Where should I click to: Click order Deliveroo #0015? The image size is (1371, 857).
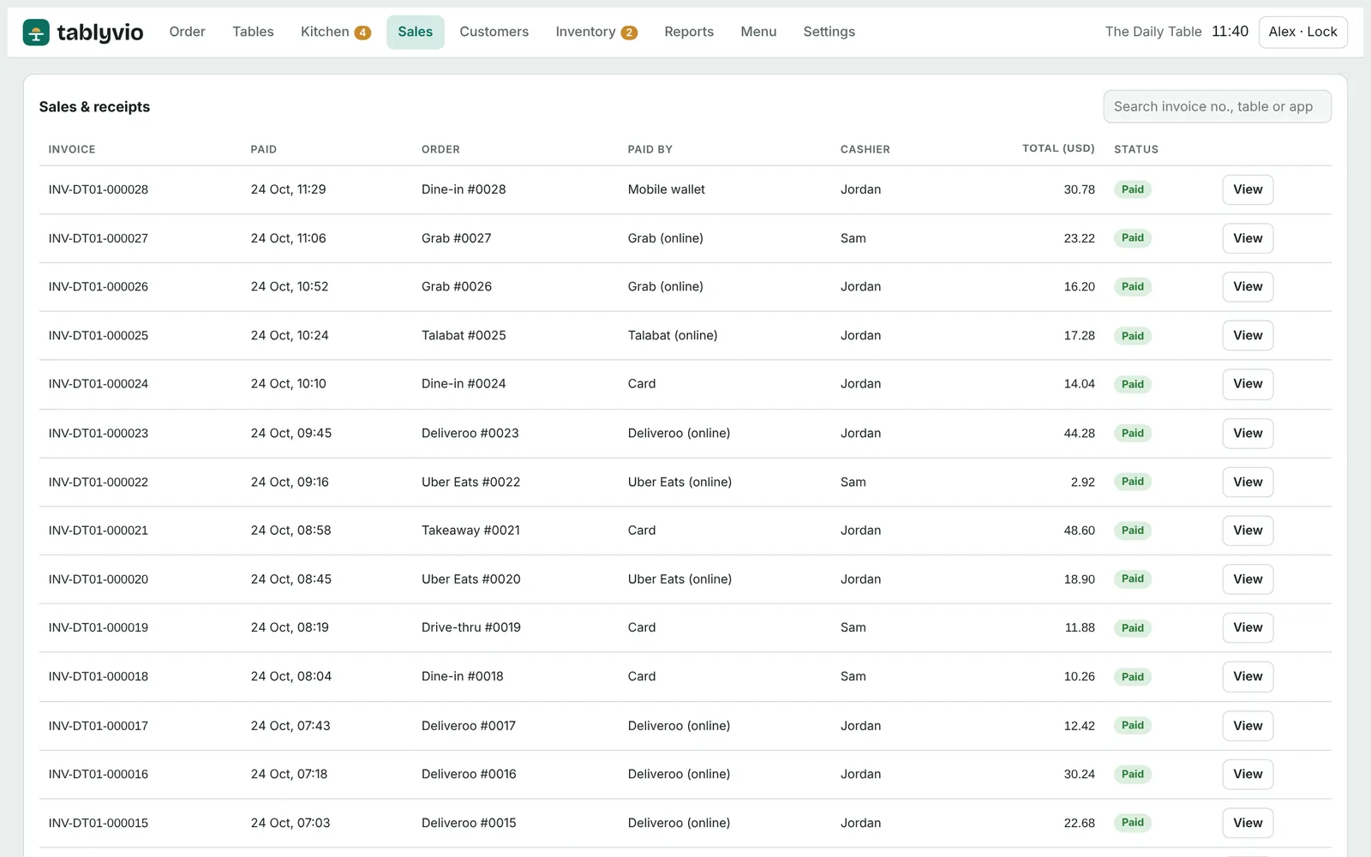coord(469,823)
